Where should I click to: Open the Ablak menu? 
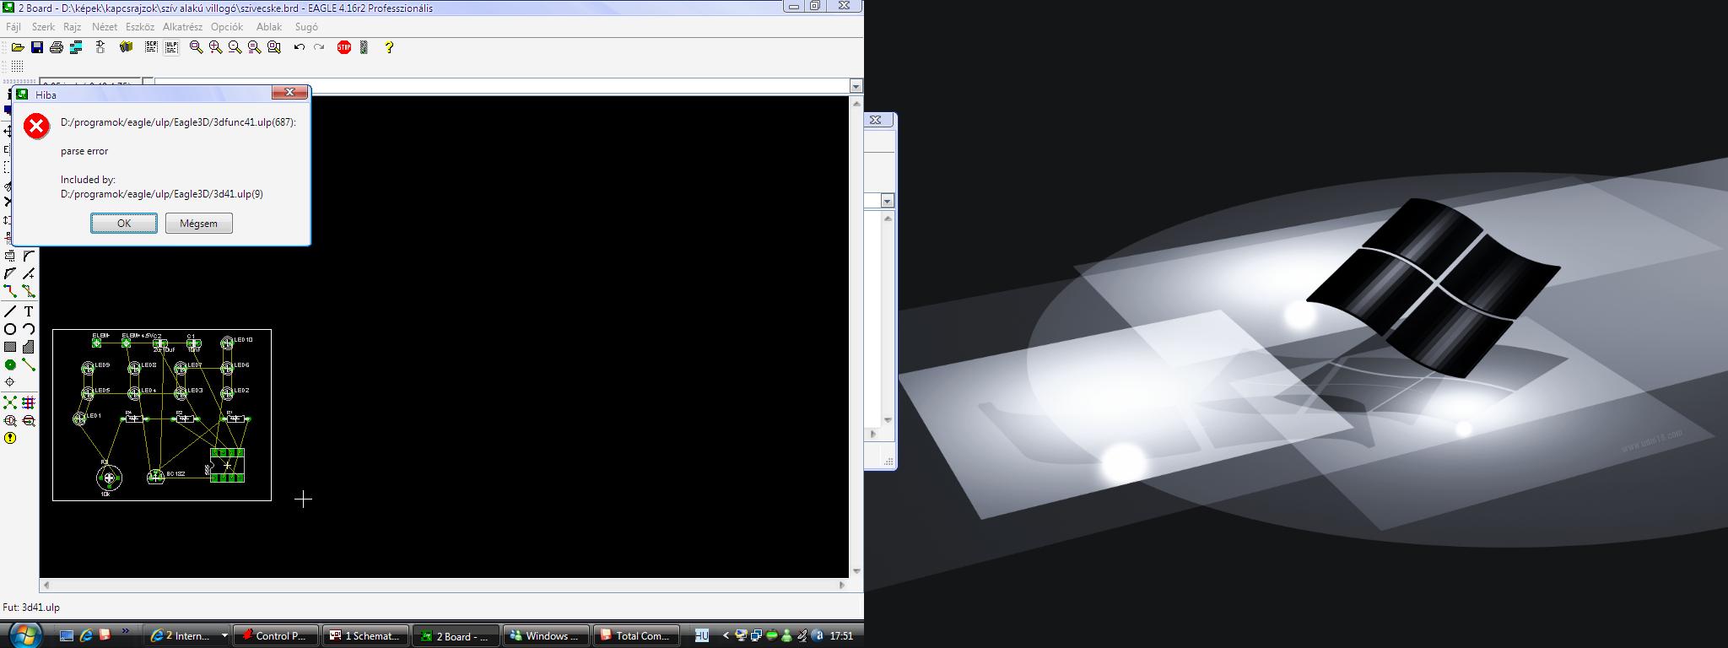click(x=269, y=27)
